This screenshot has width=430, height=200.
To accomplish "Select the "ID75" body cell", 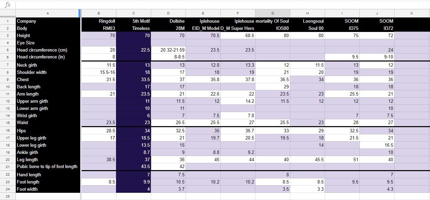I will tap(342, 28).
